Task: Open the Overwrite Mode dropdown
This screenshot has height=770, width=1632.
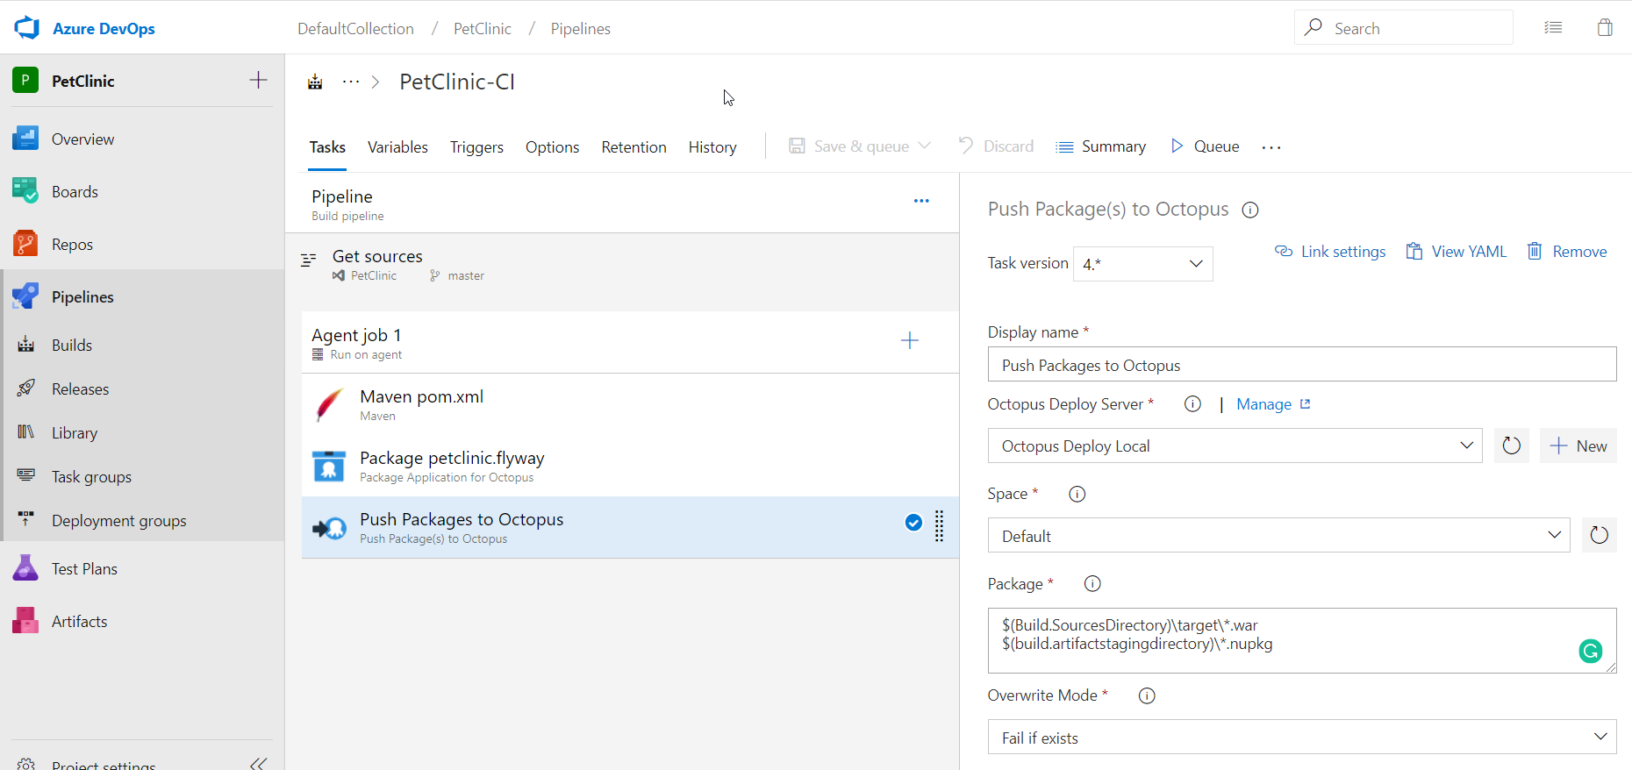Action: pyautogui.click(x=1301, y=738)
